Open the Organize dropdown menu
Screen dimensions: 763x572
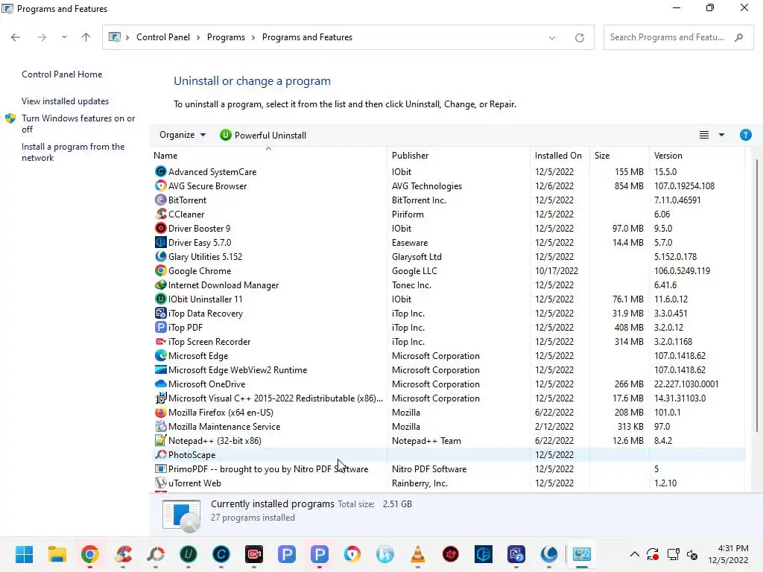click(183, 135)
